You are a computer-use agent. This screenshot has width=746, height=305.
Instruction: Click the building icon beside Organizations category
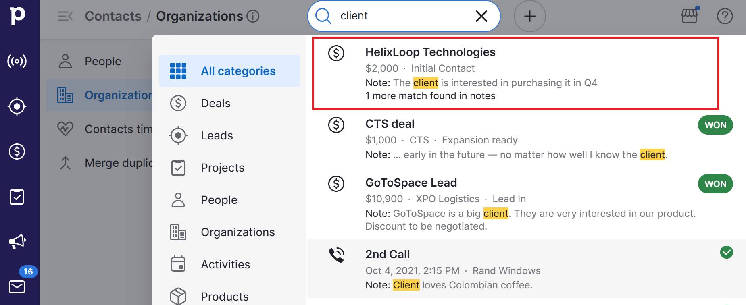pyautogui.click(x=178, y=232)
